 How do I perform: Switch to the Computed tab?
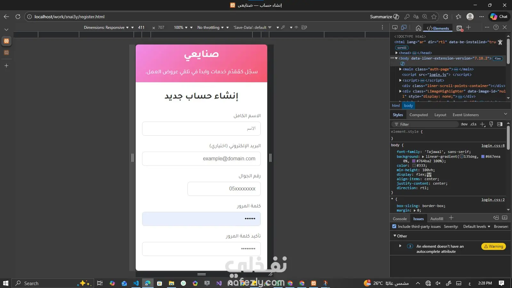tap(419, 115)
